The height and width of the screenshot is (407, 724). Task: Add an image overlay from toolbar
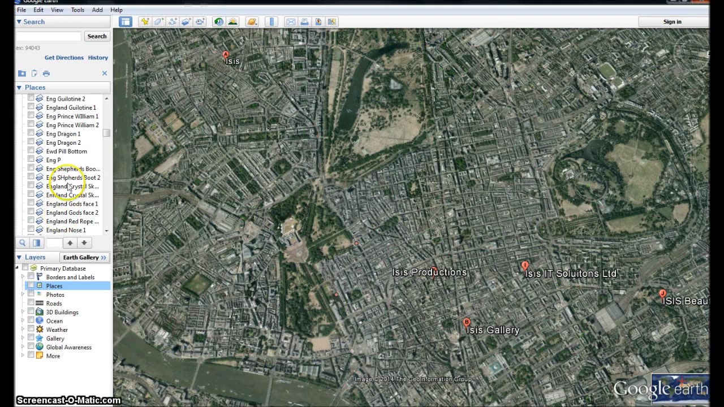[x=186, y=21]
